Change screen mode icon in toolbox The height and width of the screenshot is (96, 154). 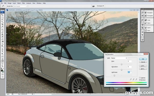pos(2,77)
